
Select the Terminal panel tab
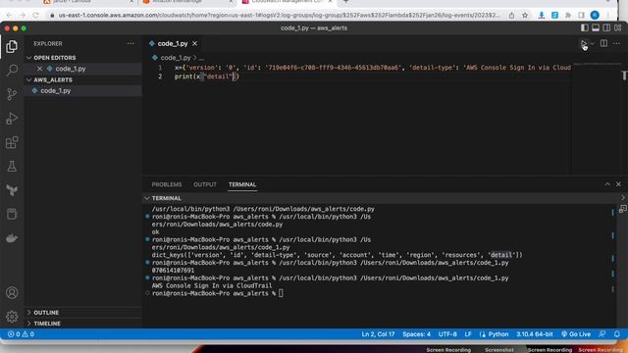point(242,184)
